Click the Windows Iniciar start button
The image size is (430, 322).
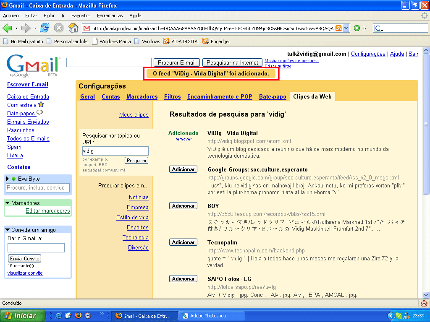[23, 316]
